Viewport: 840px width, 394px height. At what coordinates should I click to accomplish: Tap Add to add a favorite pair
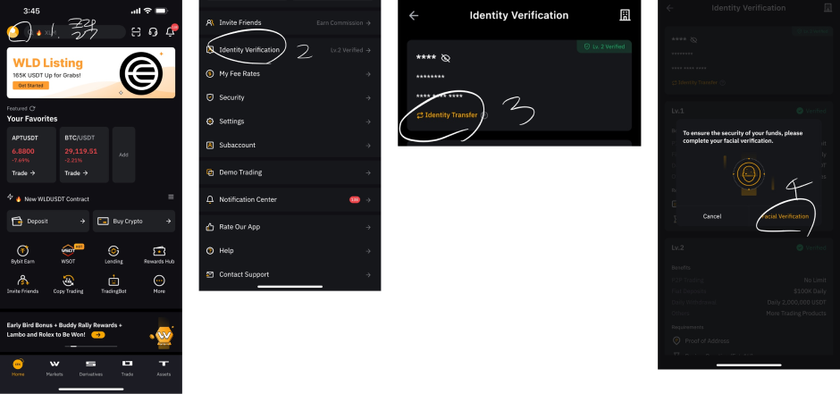tap(123, 155)
